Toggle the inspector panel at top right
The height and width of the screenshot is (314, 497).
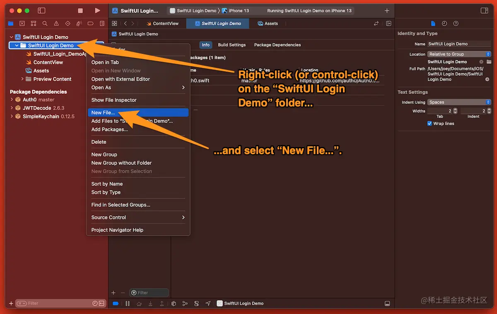484,10
